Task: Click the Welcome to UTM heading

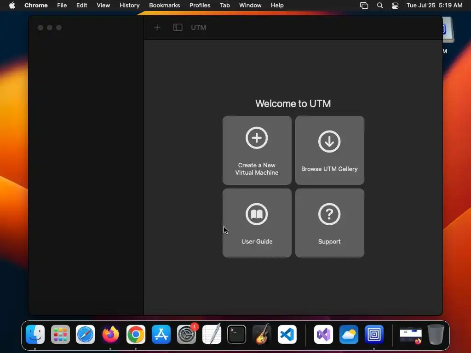Action: (293, 103)
